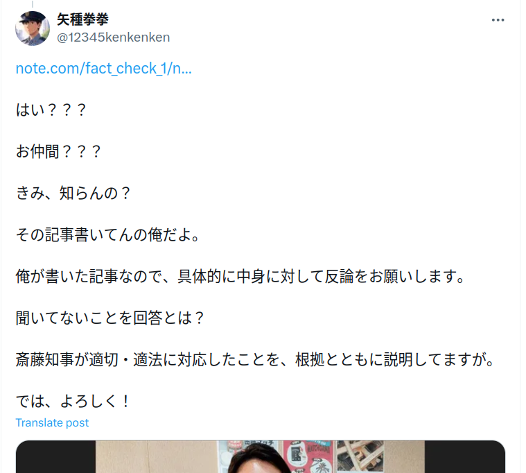The width and height of the screenshot is (526, 473).
Task: Open the attached photo thumbnail
Action: [x=261, y=456]
